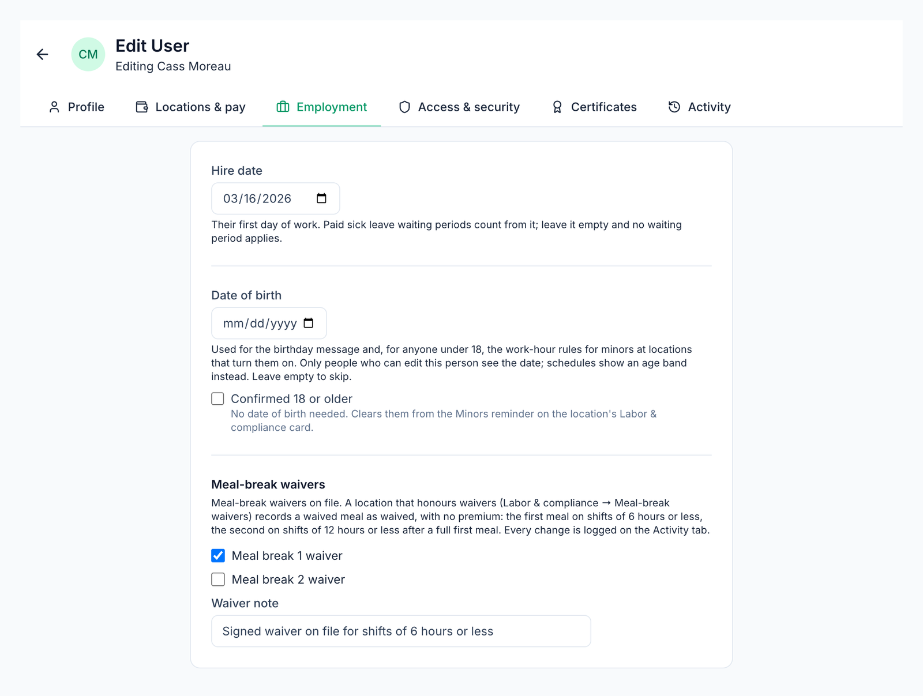923x696 pixels.
Task: Click the "Editing Cass Moreau" subtitle
Action: pos(173,66)
